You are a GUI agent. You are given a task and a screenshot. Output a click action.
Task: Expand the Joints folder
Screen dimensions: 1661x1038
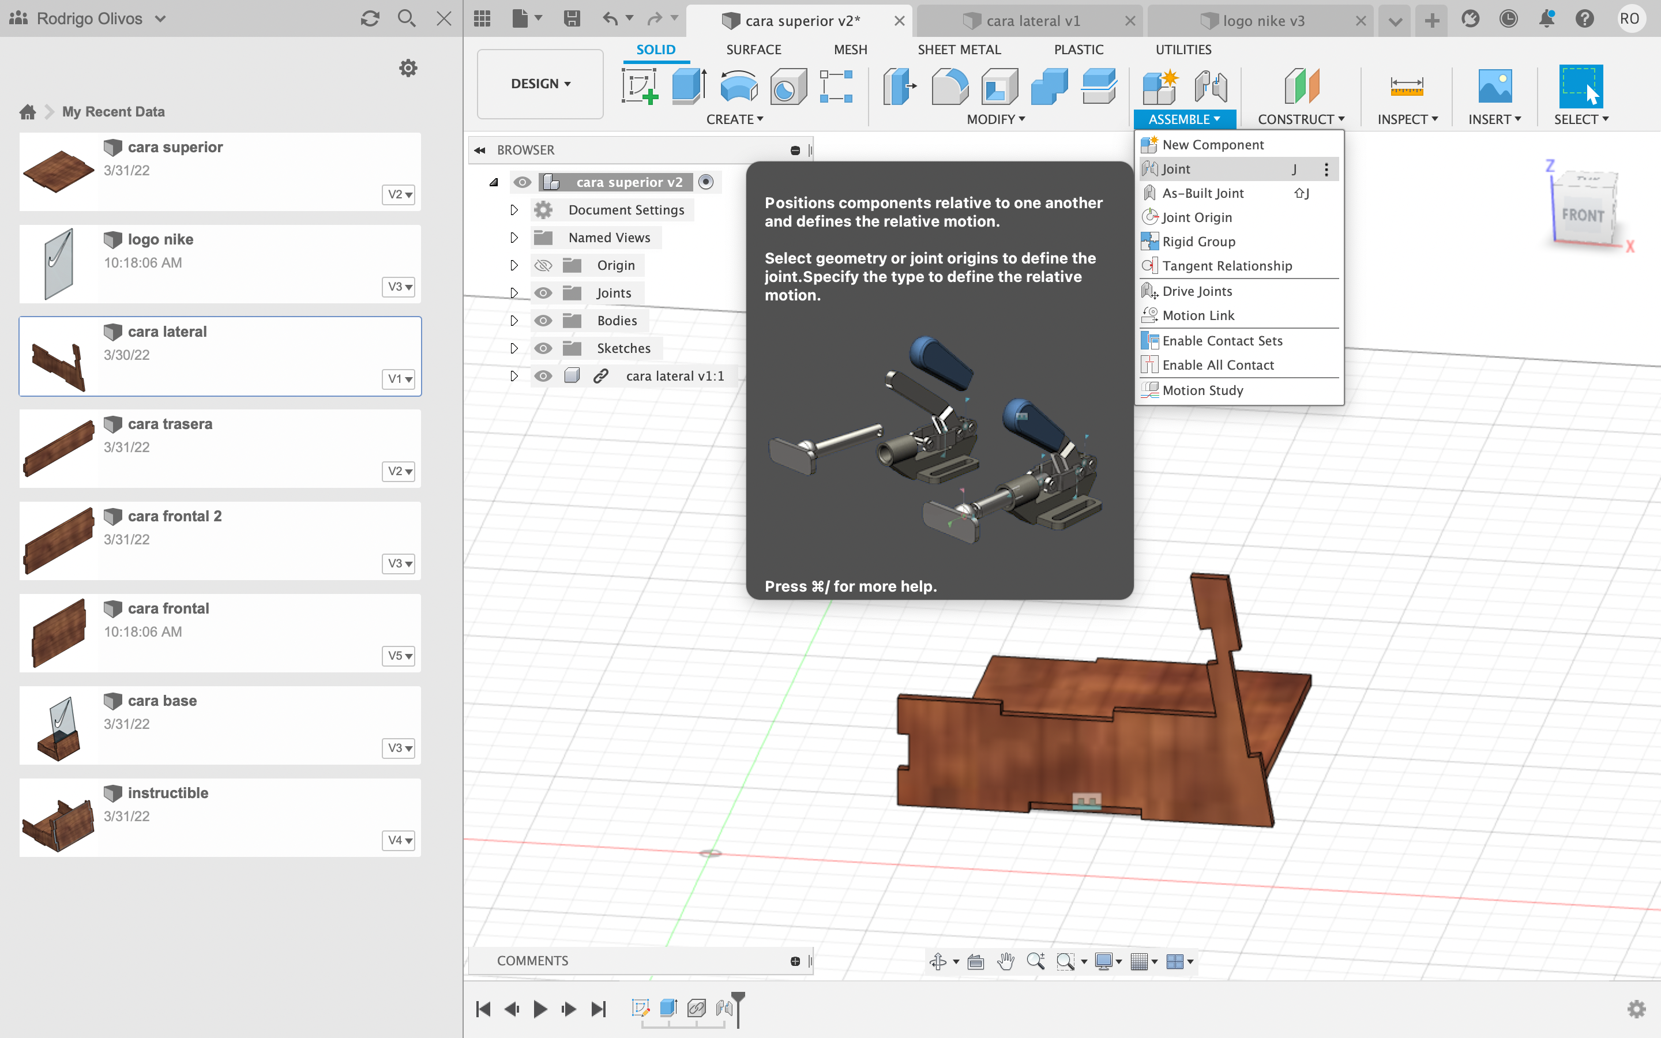[x=513, y=293]
